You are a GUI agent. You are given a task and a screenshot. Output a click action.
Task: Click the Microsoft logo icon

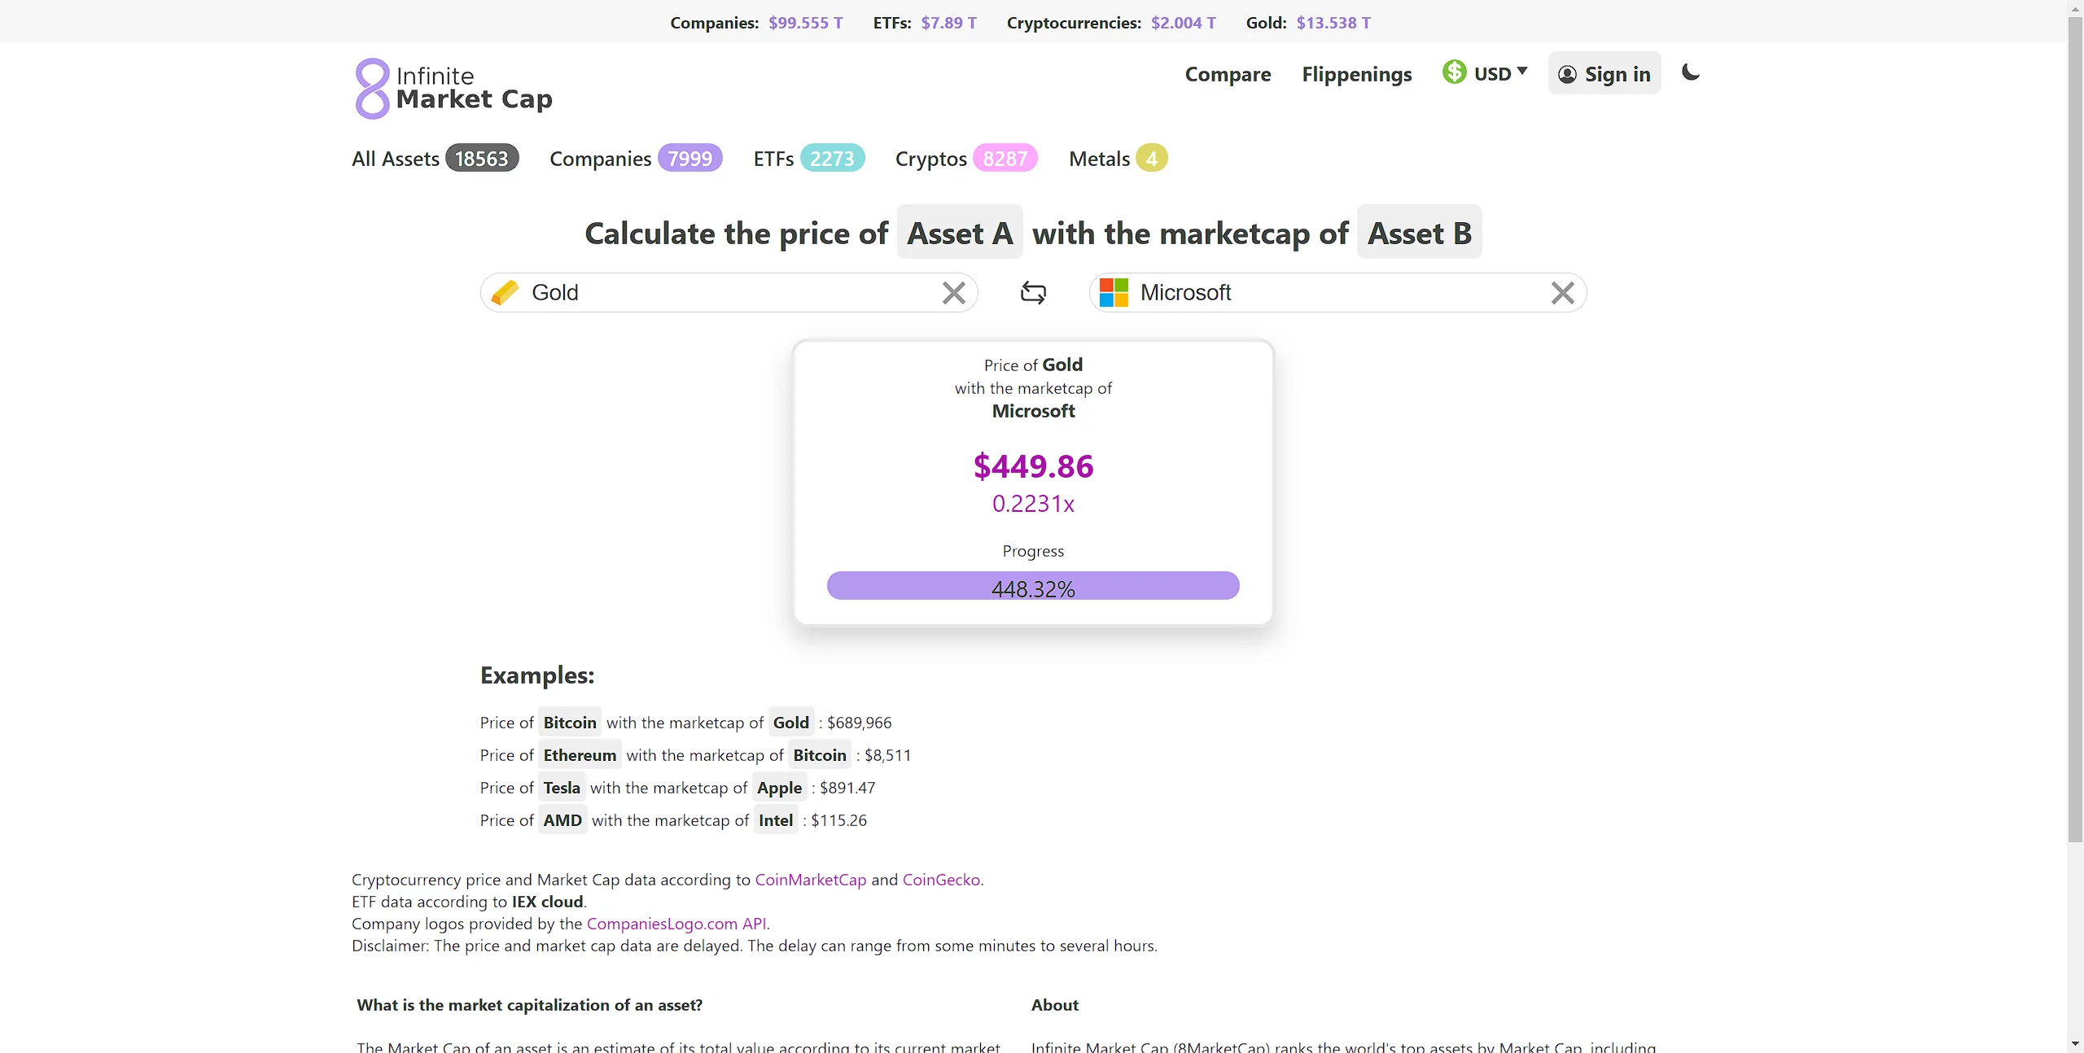pos(1114,293)
